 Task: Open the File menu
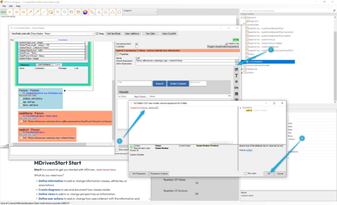pyautogui.click(x=4, y=6)
